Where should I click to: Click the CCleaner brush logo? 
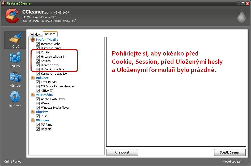[12, 16]
